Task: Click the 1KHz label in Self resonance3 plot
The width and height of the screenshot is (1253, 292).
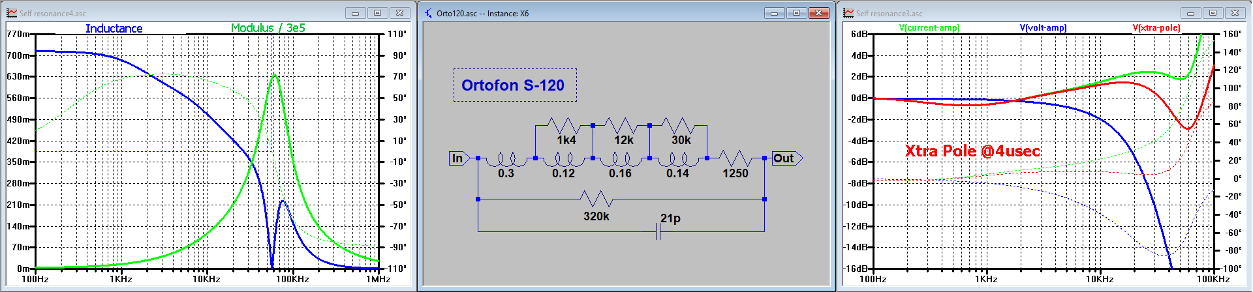Action: [986, 279]
